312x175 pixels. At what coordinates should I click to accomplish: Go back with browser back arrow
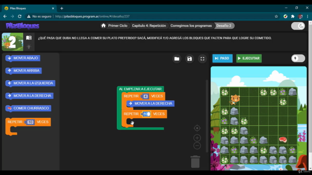click(5, 16)
